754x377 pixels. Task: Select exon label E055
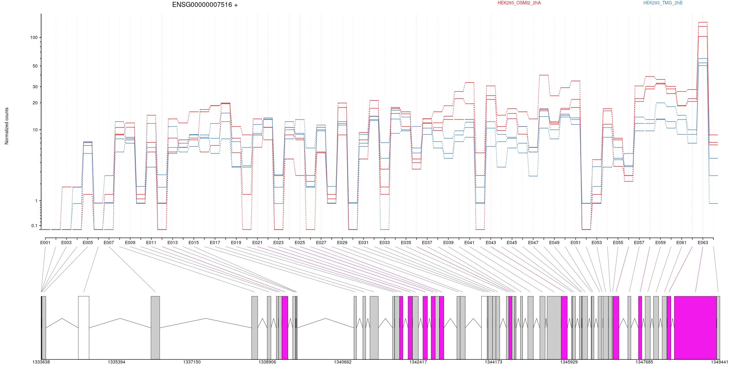click(x=618, y=243)
